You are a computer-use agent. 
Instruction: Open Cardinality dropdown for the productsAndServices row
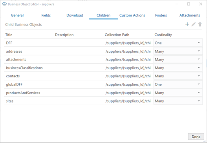pyautogui.click(x=178, y=93)
